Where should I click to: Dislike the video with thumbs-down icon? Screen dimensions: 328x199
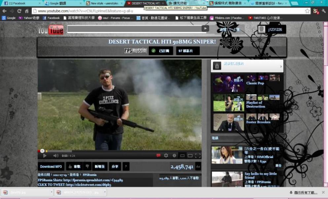[x=87, y=167]
